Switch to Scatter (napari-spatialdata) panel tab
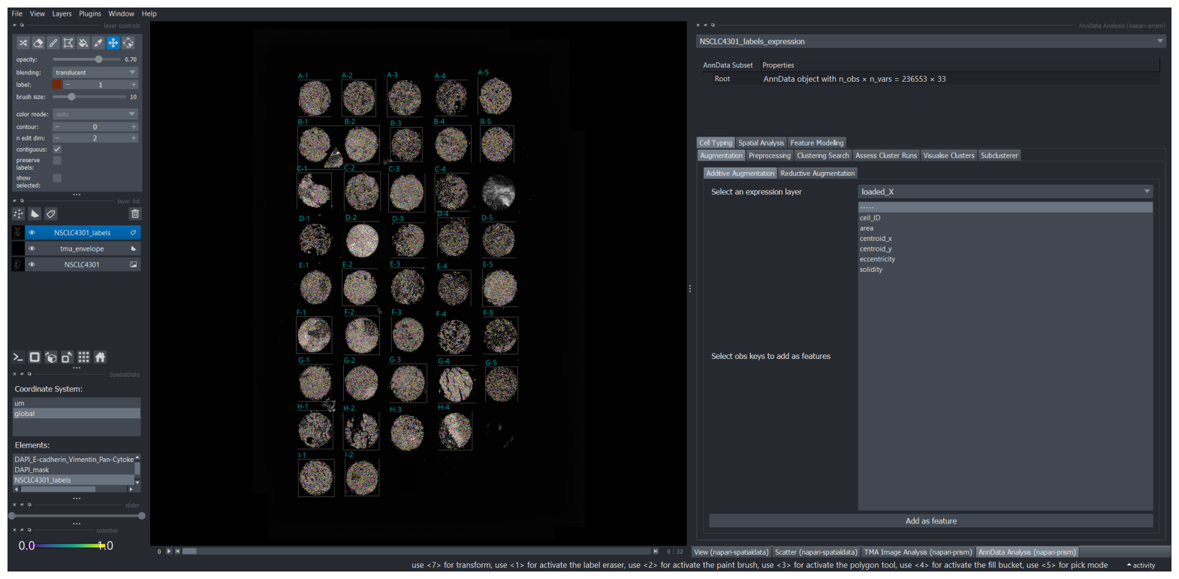This screenshot has height=579, width=1179. tap(816, 552)
